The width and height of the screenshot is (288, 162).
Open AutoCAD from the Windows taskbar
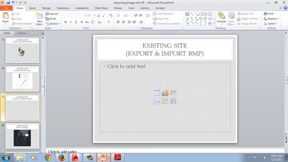(x=76, y=157)
